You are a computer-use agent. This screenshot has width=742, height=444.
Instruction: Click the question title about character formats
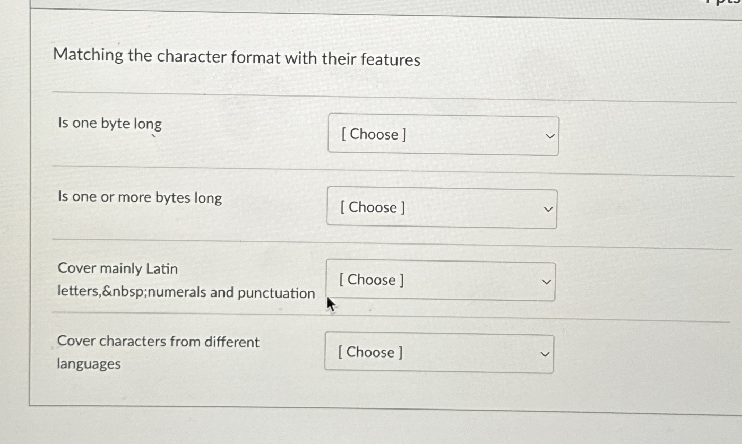236,57
